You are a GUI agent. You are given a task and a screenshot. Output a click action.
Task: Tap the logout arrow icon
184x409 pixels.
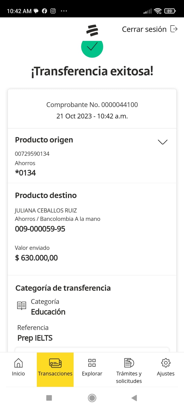(174, 29)
